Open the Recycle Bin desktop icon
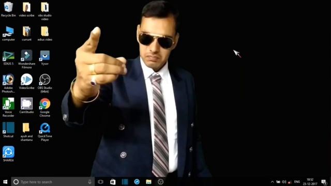Image resolution: width=331 pixels, height=186 pixels. [x=8, y=9]
